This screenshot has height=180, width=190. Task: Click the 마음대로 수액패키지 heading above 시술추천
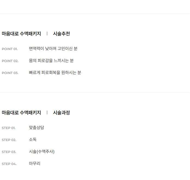pos(21,34)
